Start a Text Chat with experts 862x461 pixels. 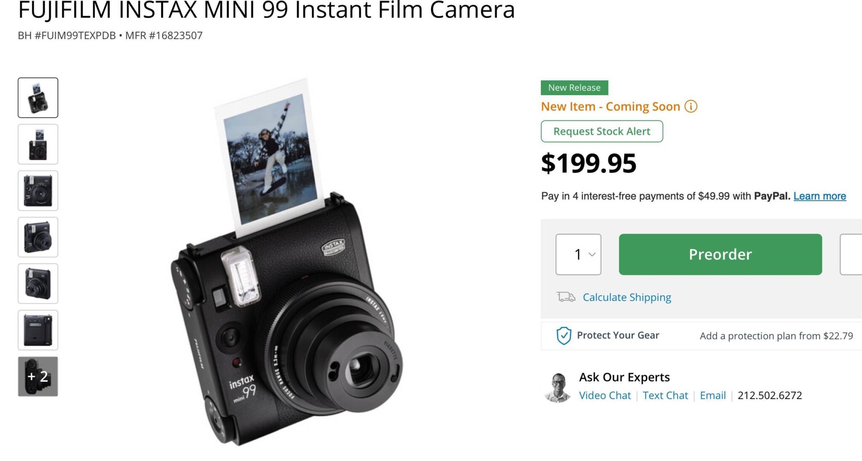coord(665,395)
